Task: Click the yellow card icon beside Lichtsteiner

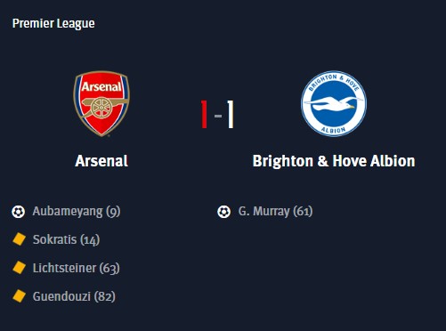Action: click(x=20, y=268)
